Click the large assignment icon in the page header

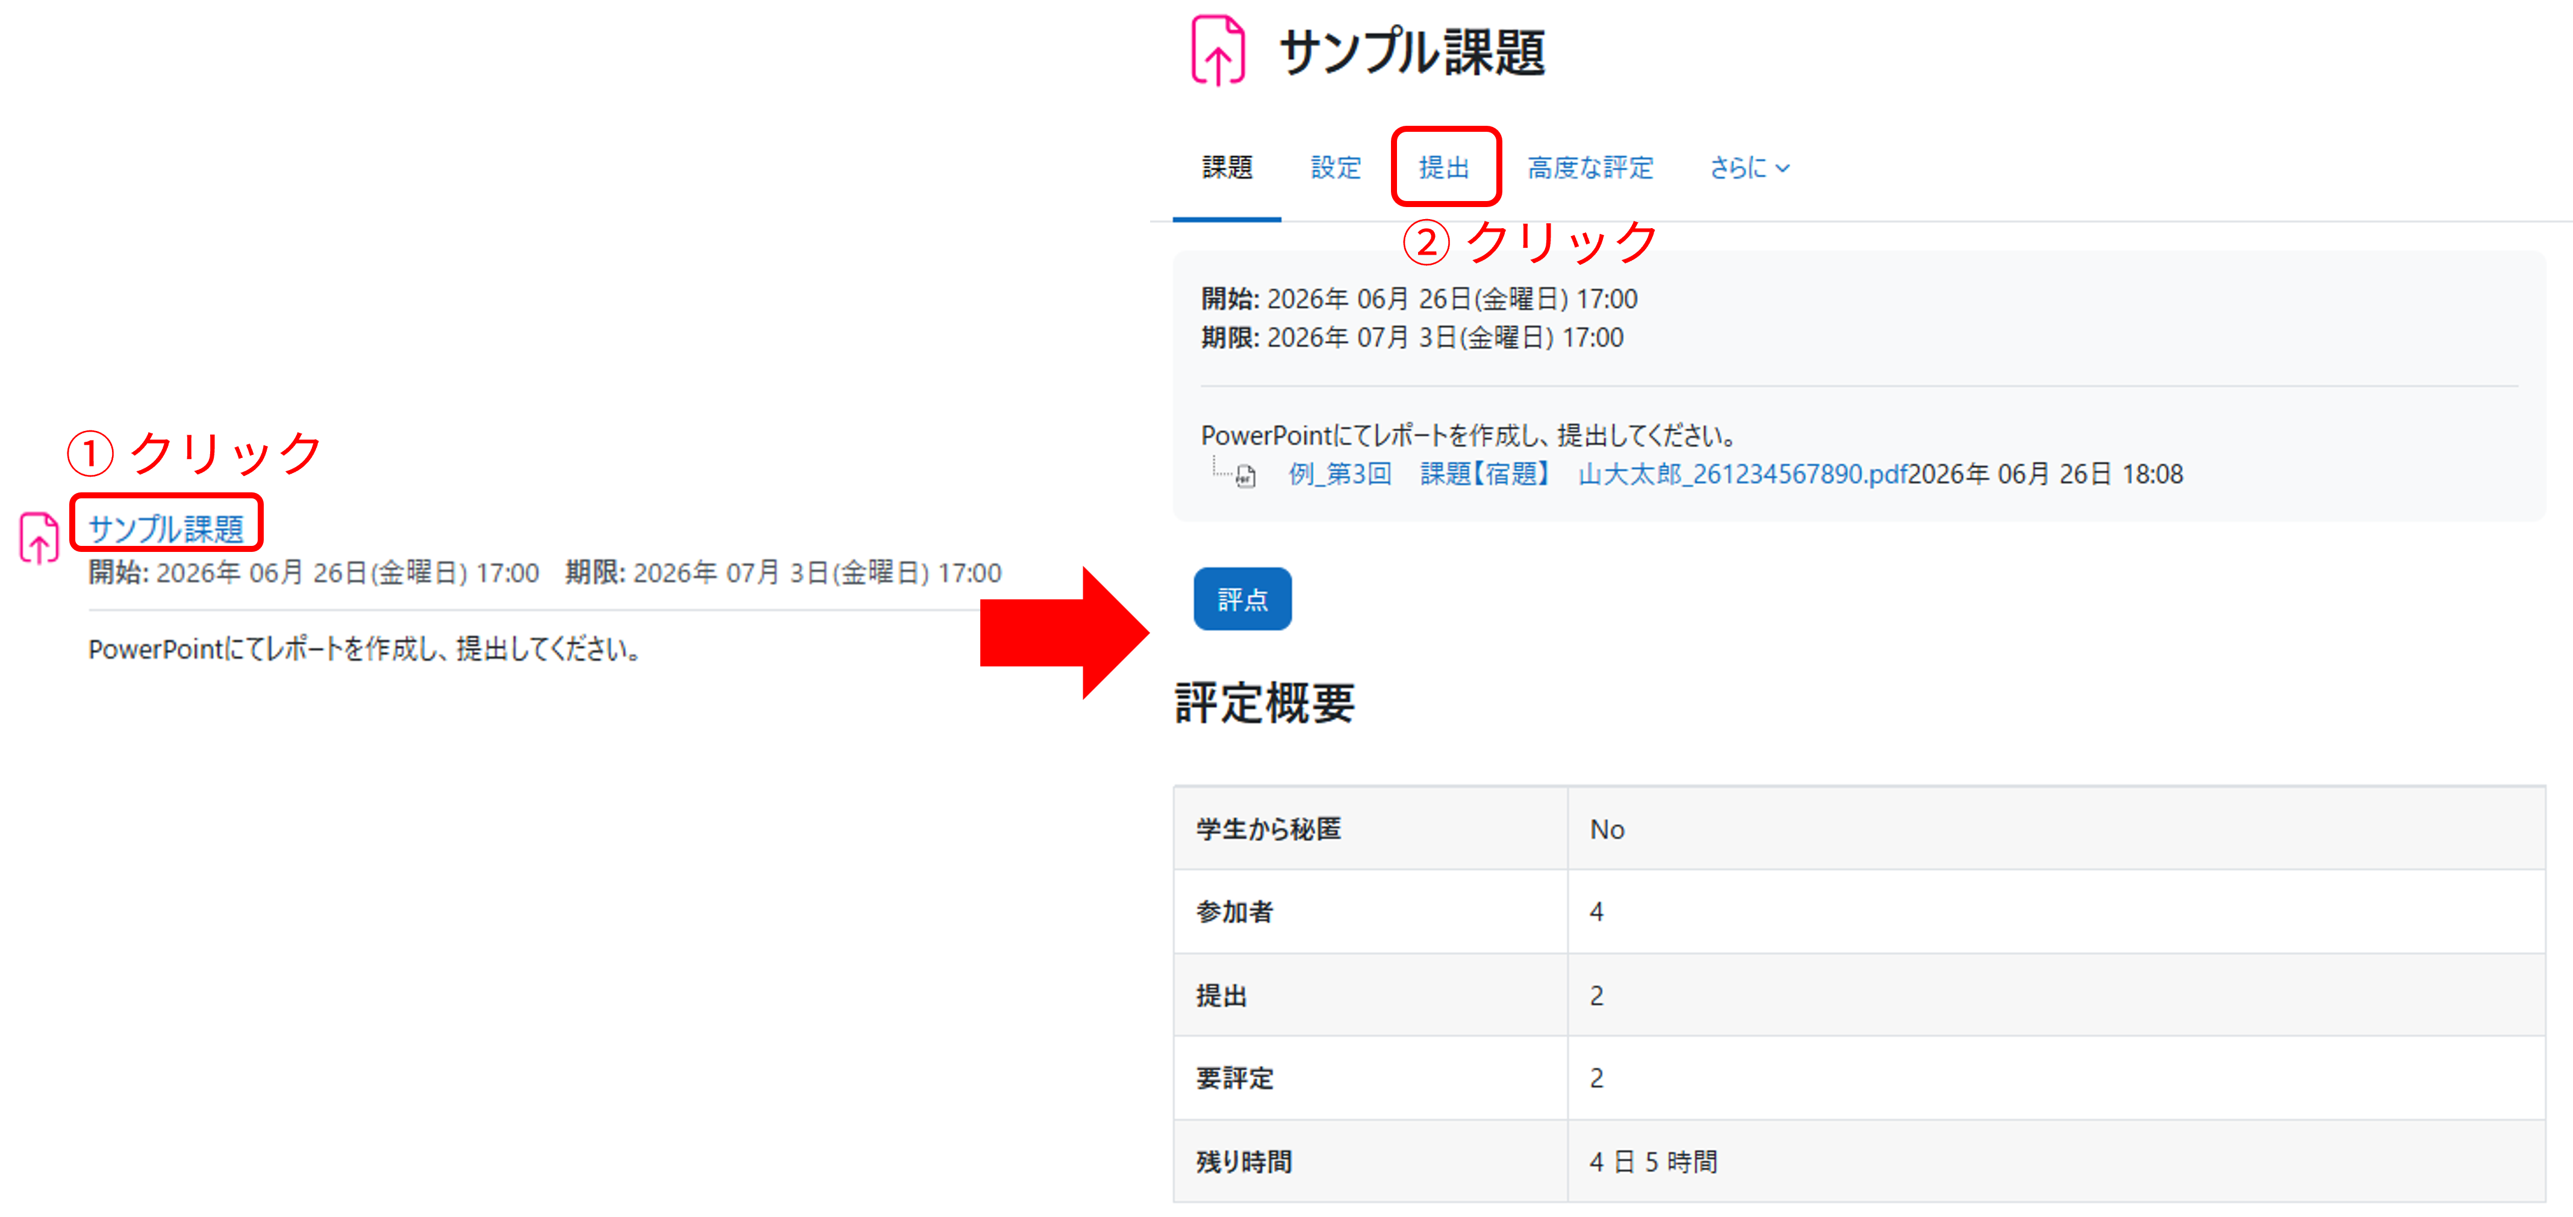click(1218, 50)
